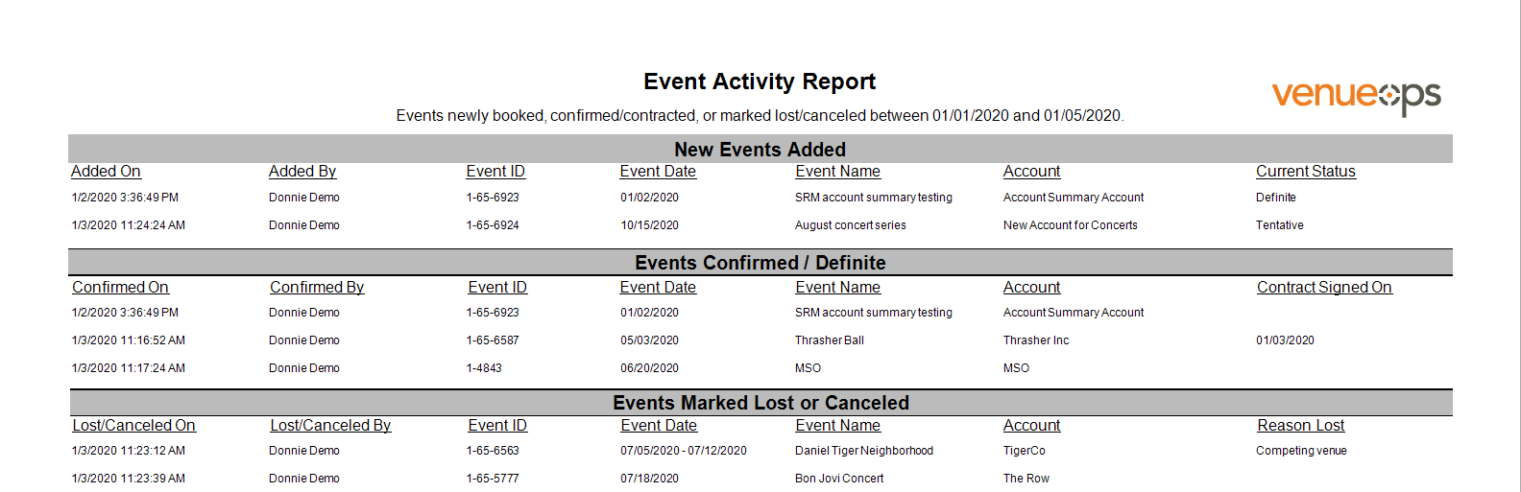Click the Events Marked Lost or Canceled banner
The image size is (1521, 492).
point(760,403)
